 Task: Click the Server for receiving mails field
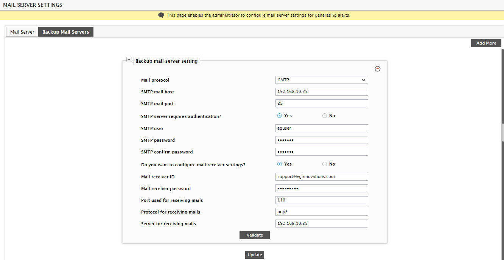[322, 224]
